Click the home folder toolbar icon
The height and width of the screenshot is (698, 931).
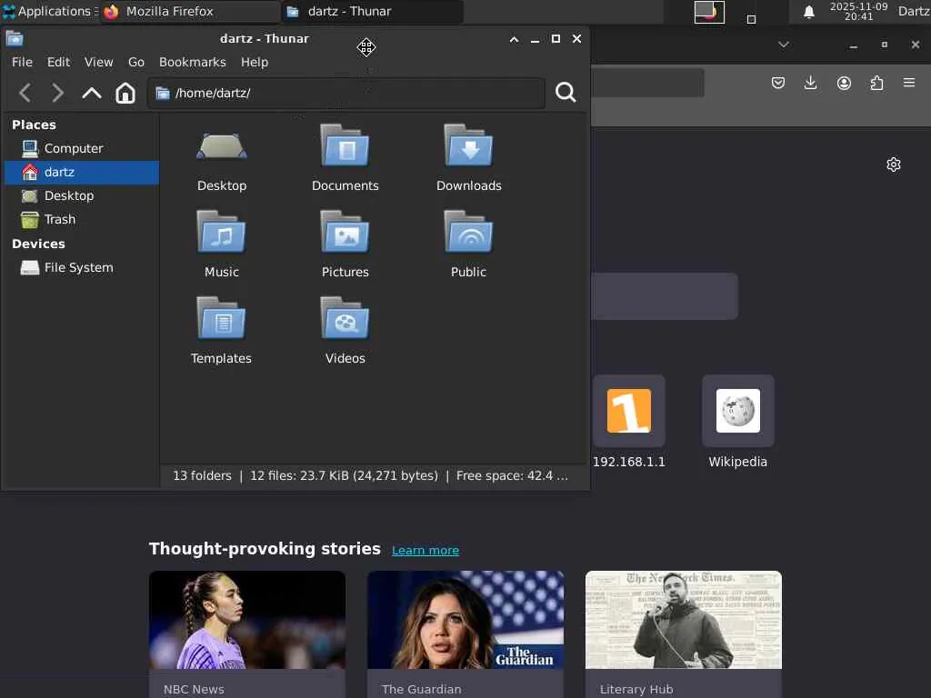click(125, 93)
